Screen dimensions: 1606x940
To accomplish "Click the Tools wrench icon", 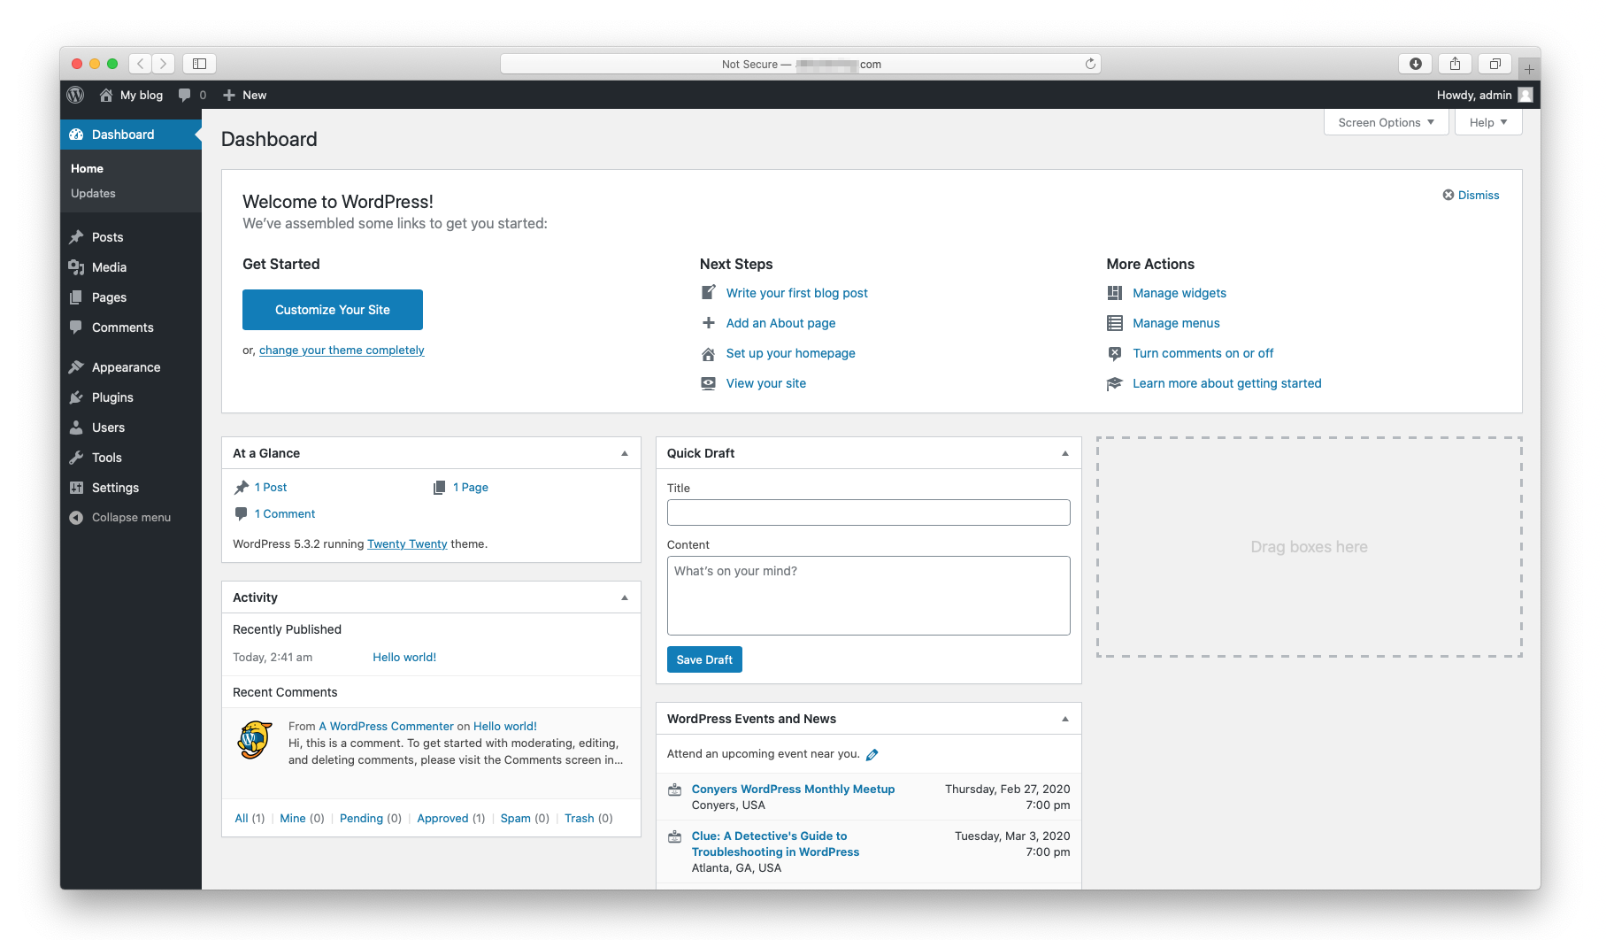I will coord(77,458).
